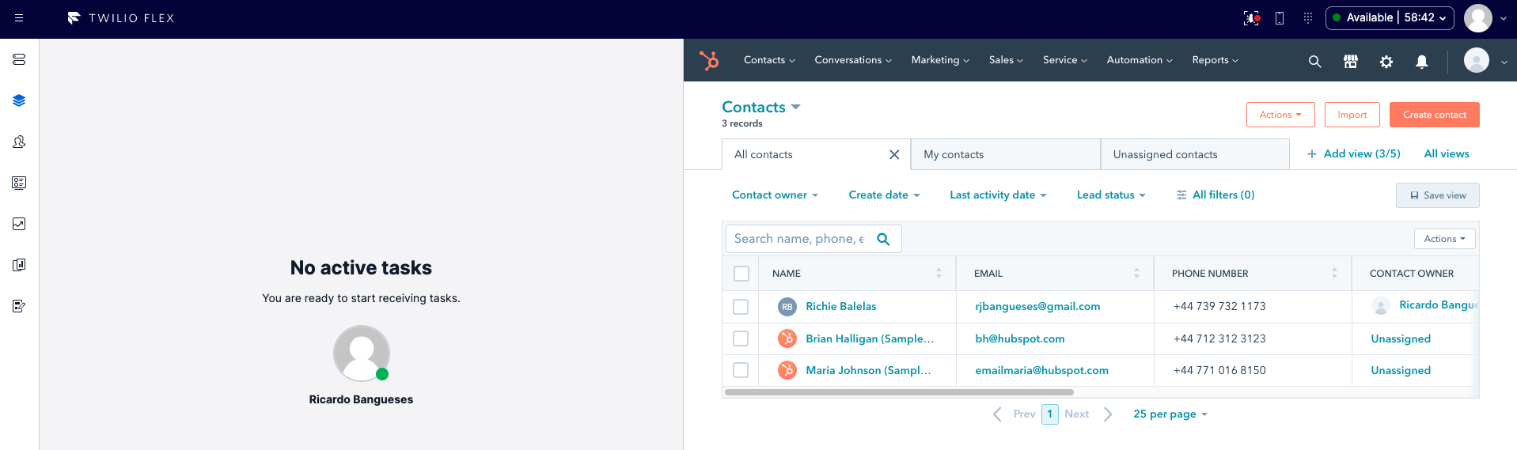Close the All contacts tab with X

[x=894, y=154]
